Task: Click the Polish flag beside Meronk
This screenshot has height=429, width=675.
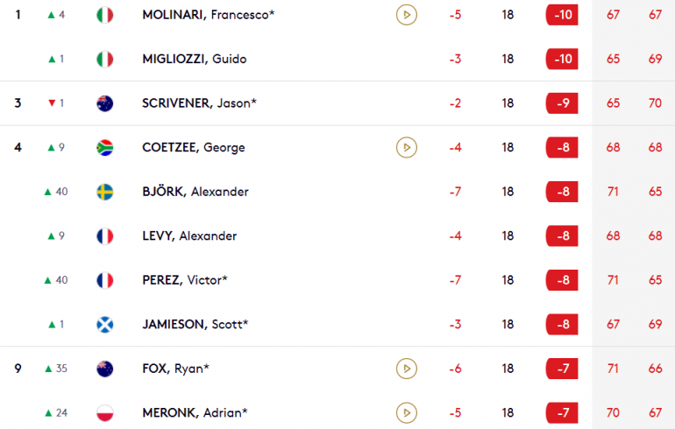Action: coord(104,412)
